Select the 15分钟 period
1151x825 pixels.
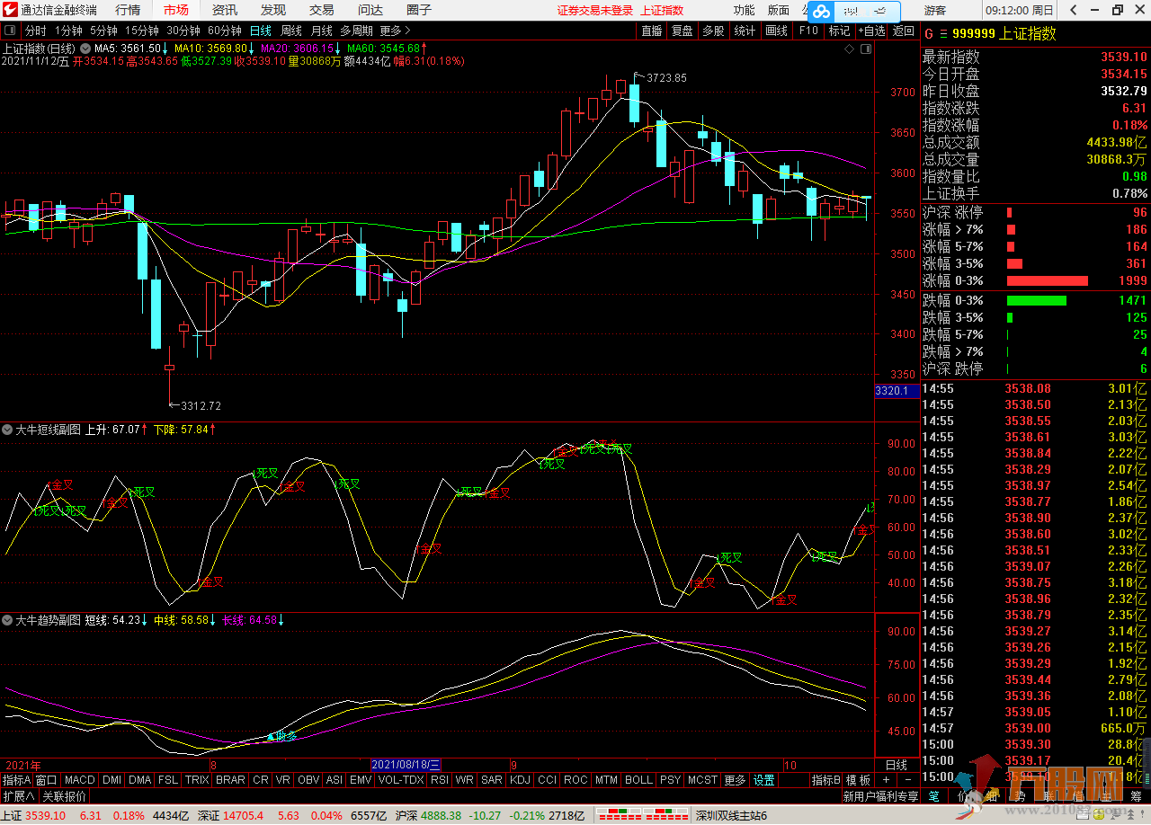141,31
